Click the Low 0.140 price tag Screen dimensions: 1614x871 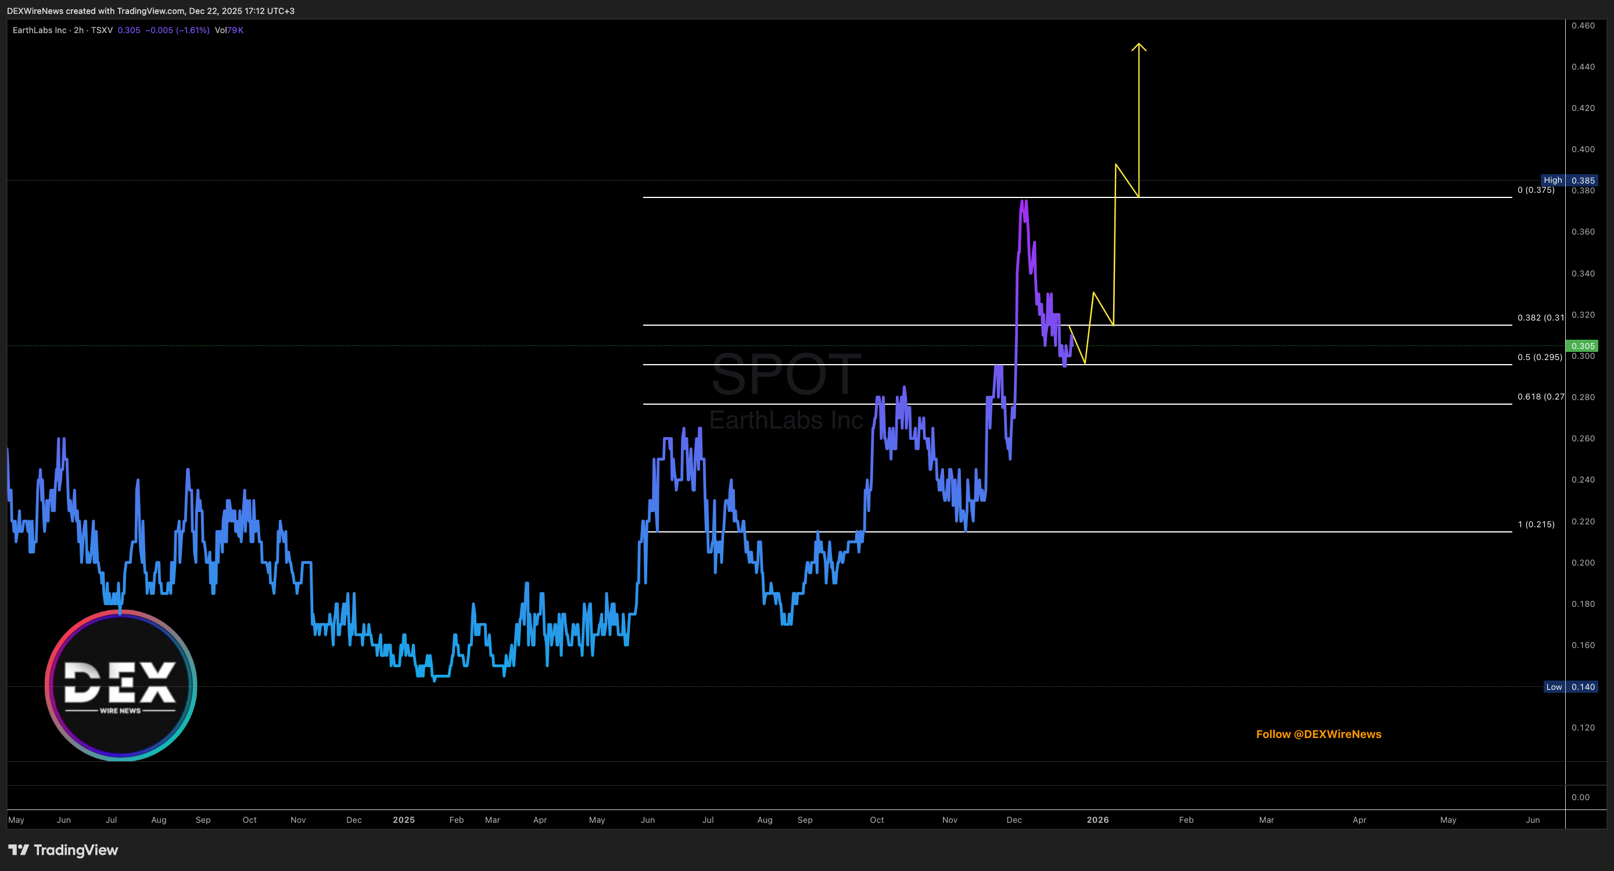(x=1570, y=687)
